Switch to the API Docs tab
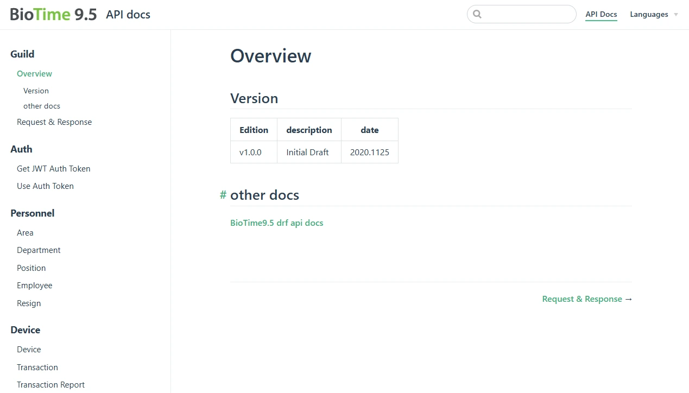 coord(601,14)
